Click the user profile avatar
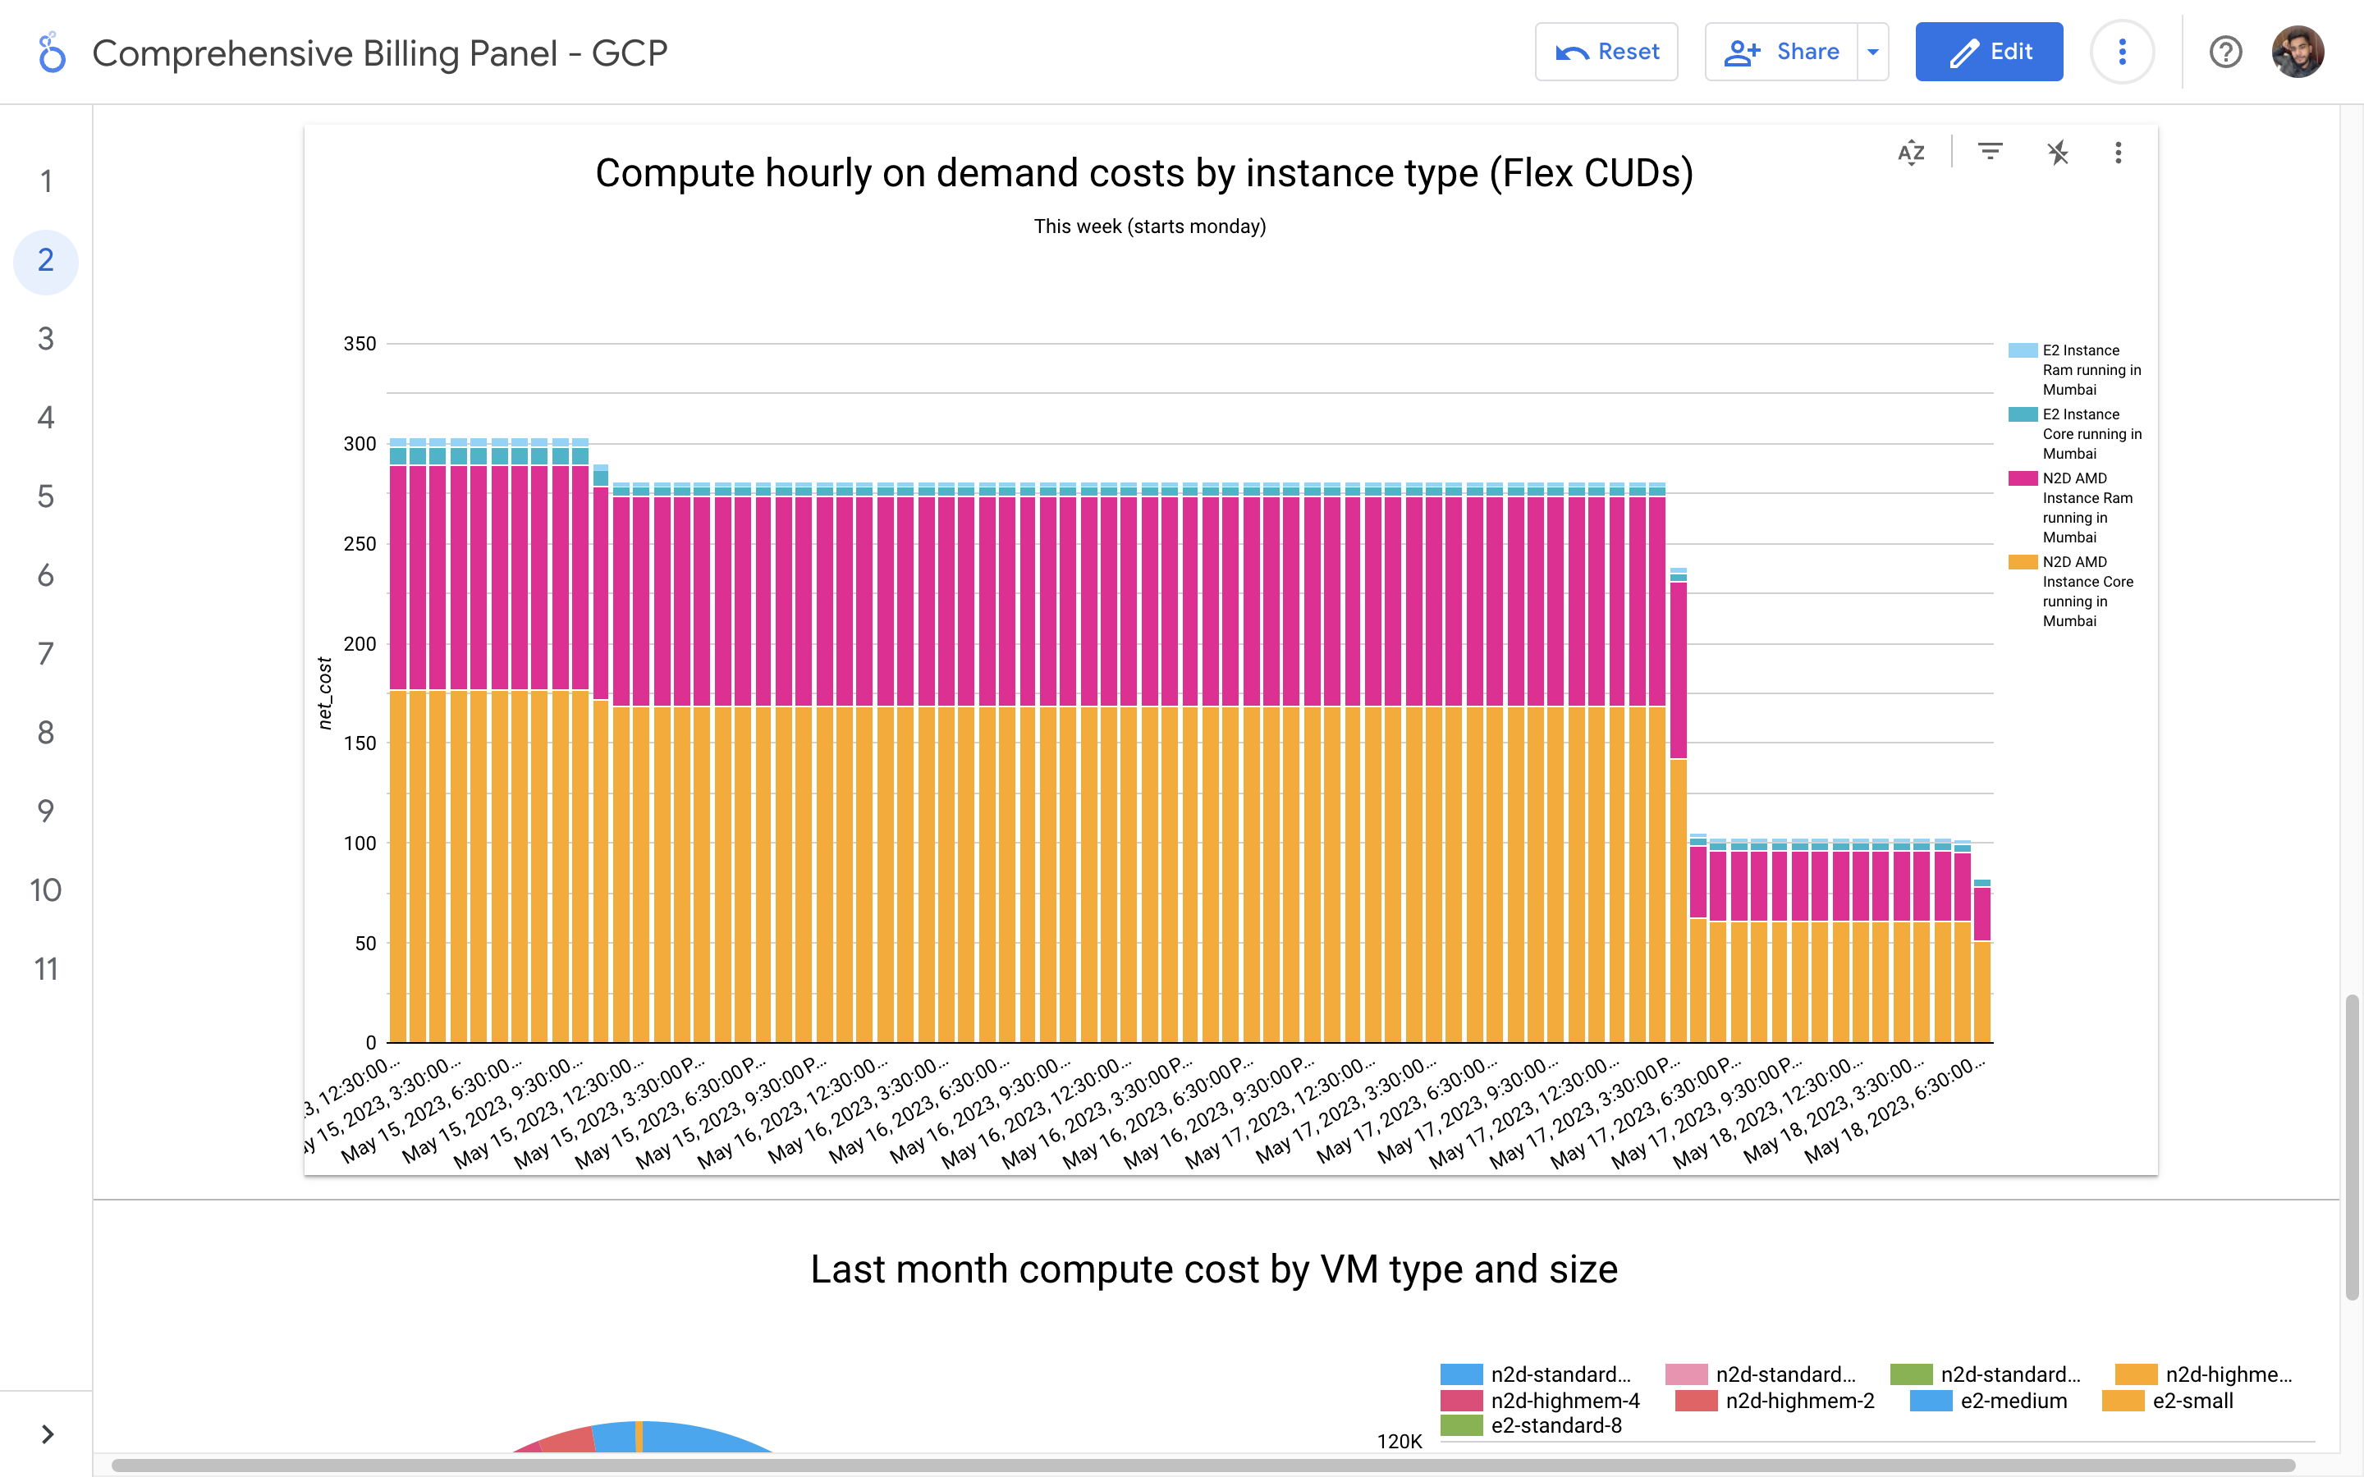2364x1477 pixels. click(x=2298, y=52)
